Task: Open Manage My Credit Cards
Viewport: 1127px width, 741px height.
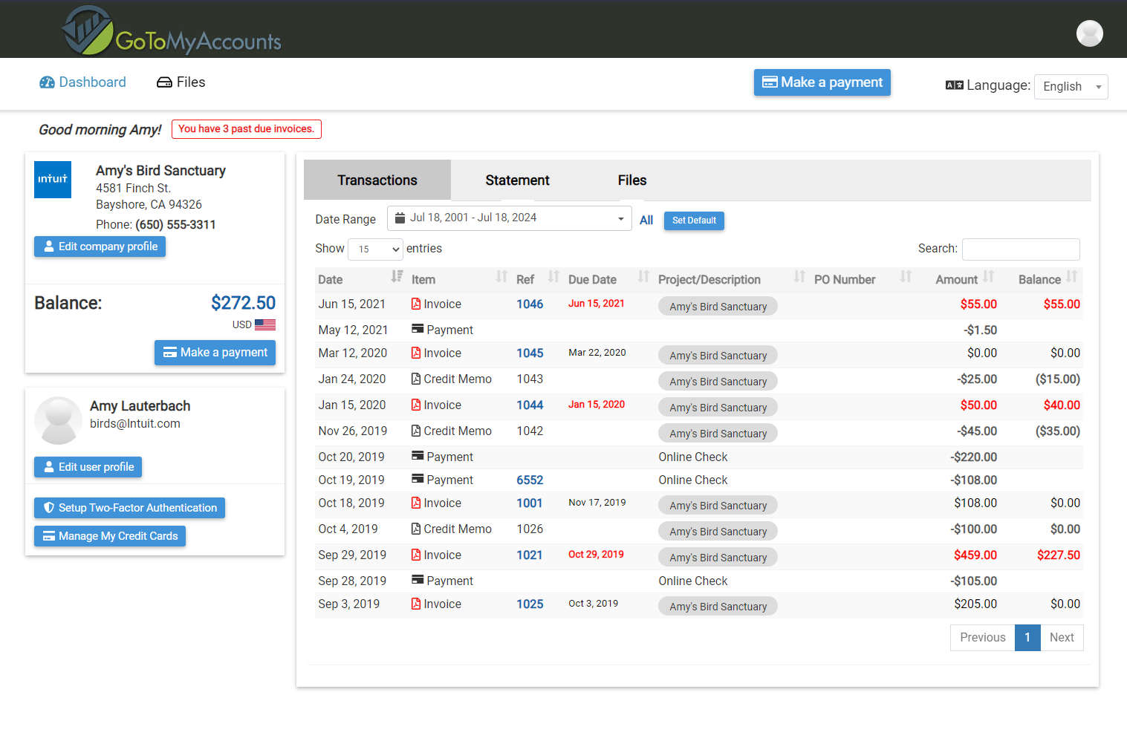Action: pos(110,536)
